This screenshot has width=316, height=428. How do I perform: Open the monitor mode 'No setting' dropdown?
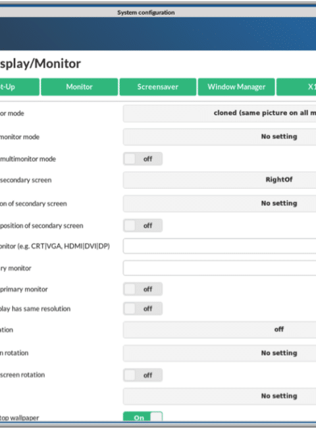[x=219, y=137]
